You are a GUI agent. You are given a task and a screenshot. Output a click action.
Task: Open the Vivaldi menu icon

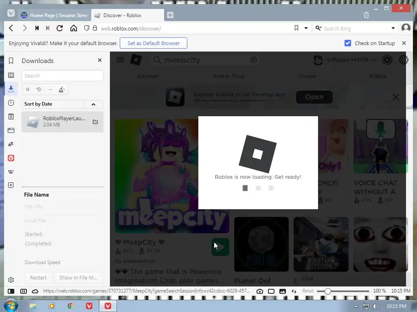coord(11,13)
